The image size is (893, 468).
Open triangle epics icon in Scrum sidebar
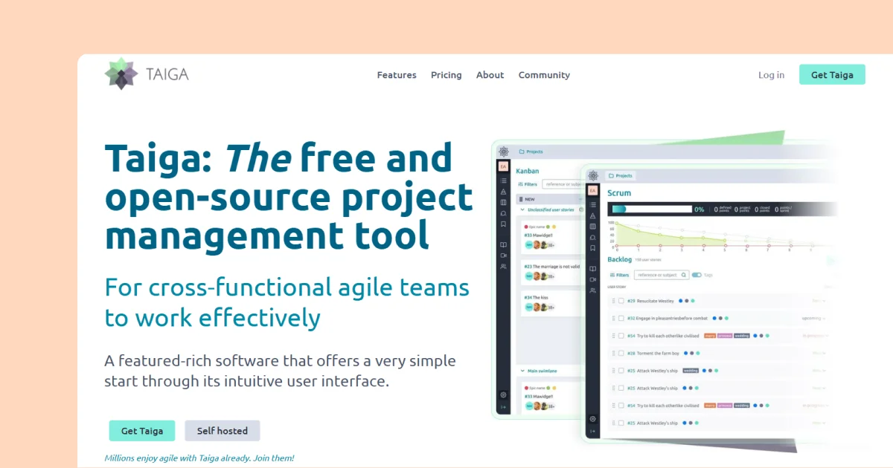pos(592,216)
